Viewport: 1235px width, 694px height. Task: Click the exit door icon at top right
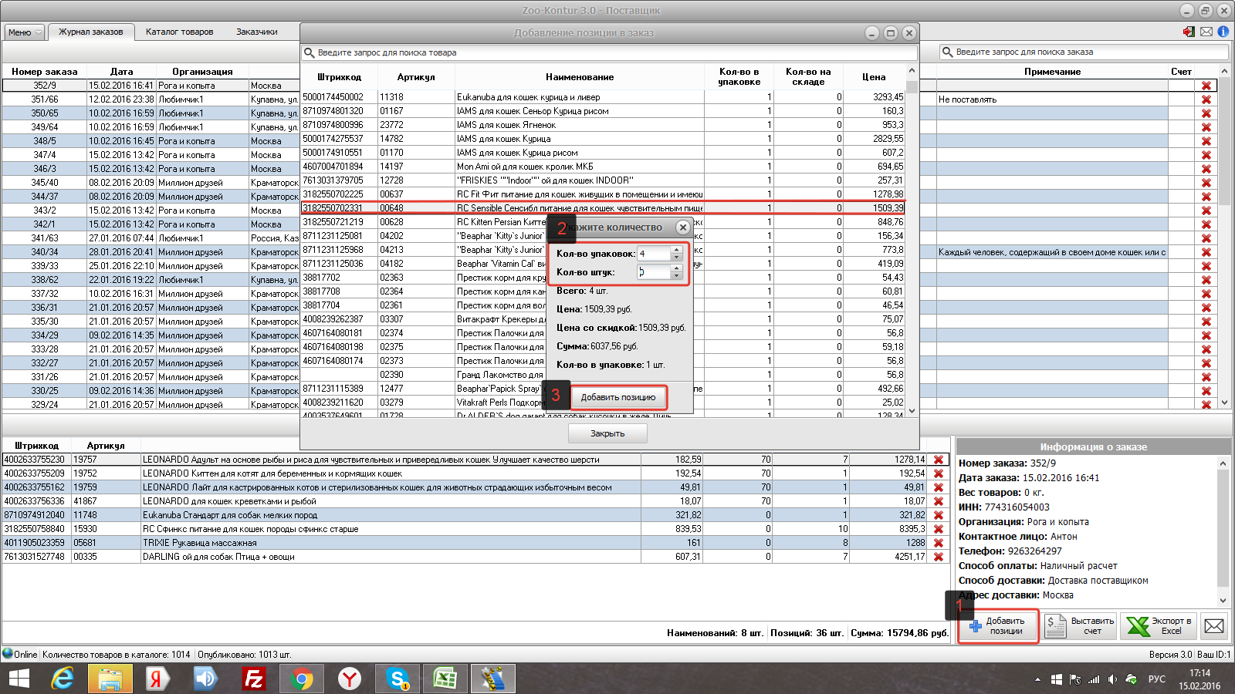(x=1189, y=32)
